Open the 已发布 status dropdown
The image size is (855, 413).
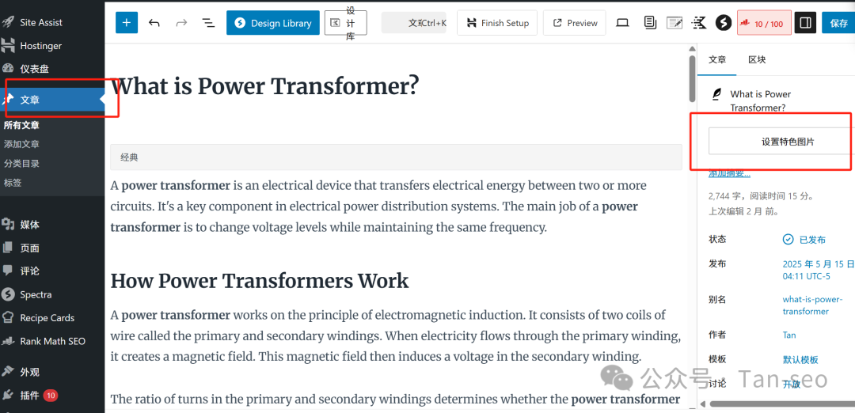click(x=804, y=240)
